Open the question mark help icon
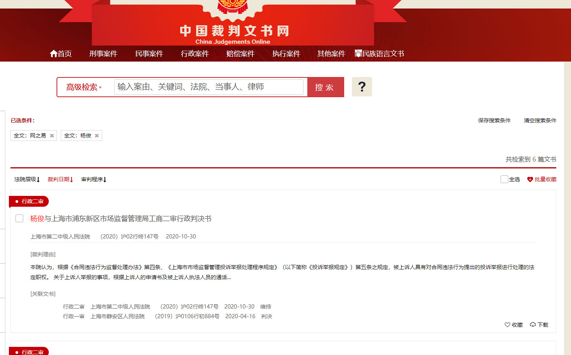The width and height of the screenshot is (571, 355). tap(362, 87)
